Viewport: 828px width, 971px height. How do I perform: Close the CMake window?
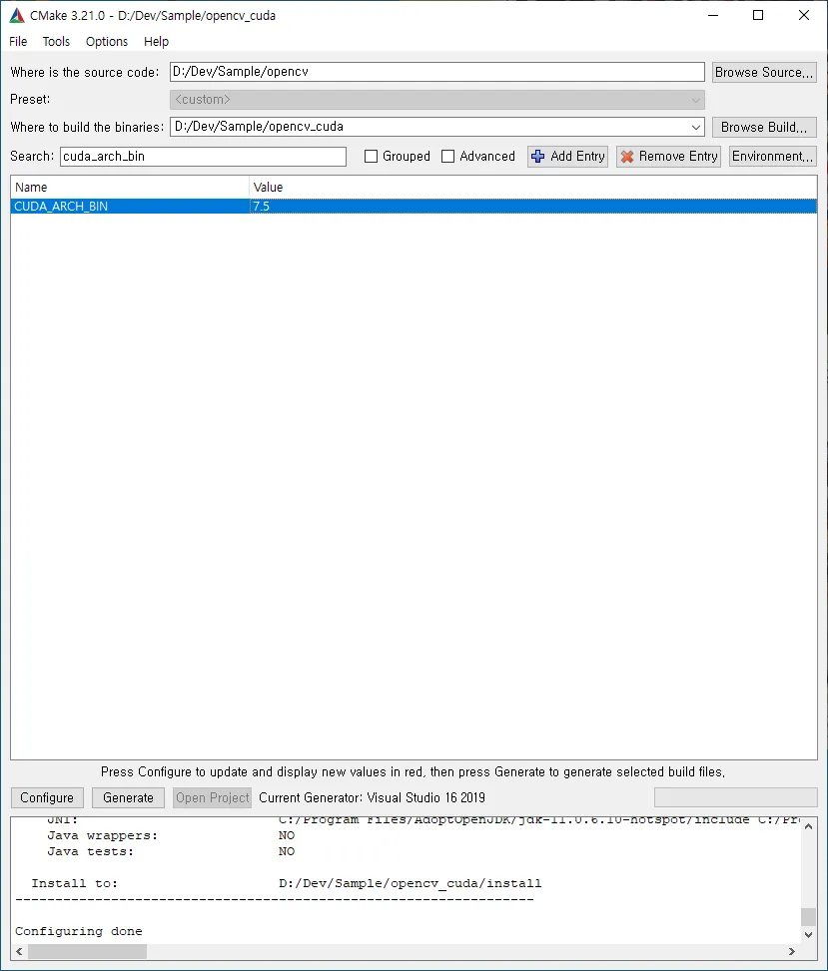click(x=804, y=16)
